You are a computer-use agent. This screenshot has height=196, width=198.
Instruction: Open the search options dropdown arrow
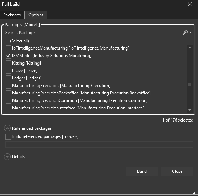(x=191, y=32)
